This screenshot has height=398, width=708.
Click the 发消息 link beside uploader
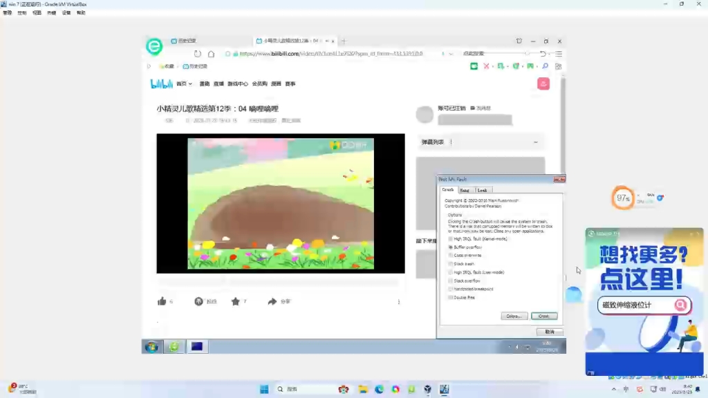481,108
